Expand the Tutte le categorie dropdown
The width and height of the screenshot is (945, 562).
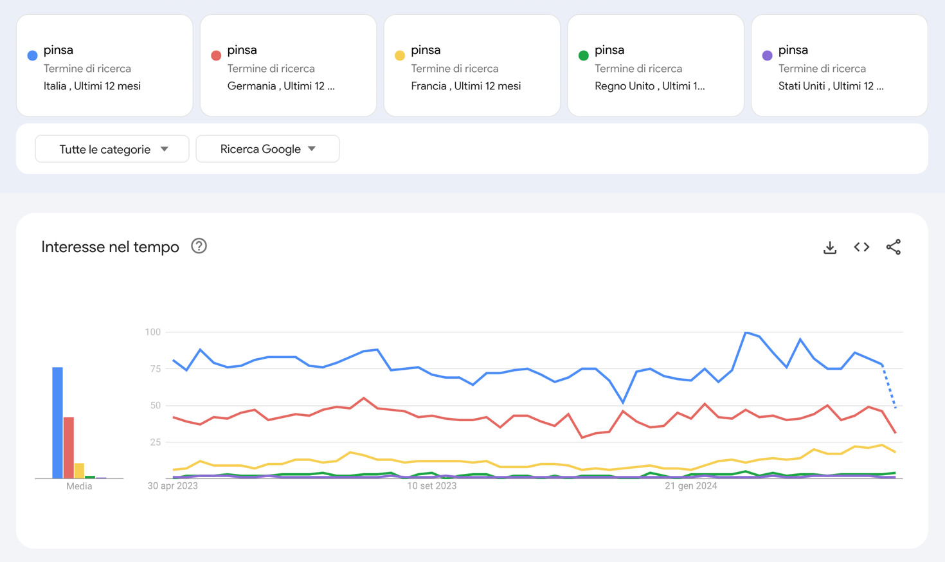112,149
